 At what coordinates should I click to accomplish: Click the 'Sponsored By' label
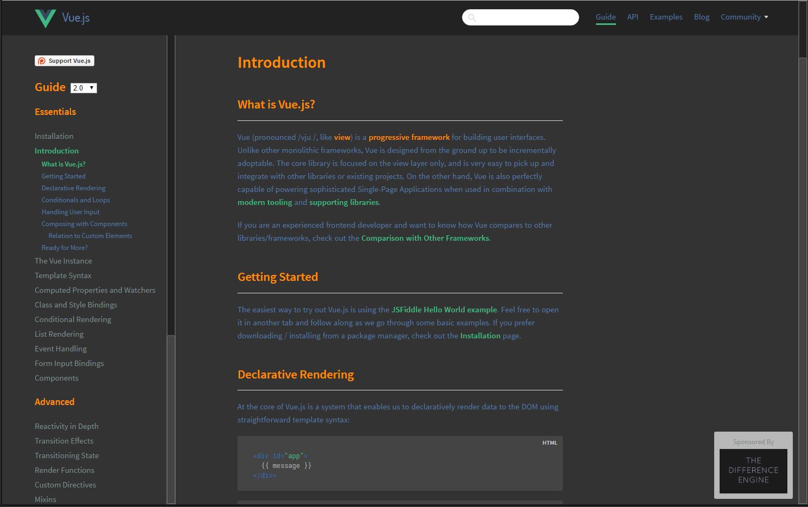click(753, 442)
